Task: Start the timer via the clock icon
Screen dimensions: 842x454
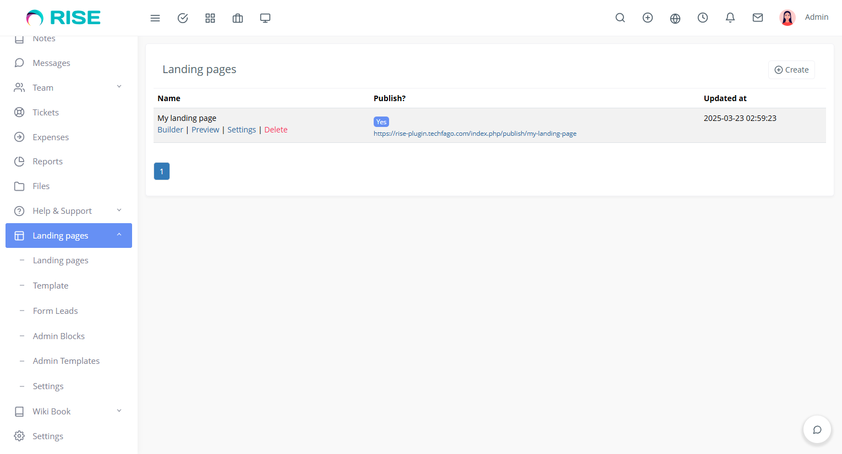Action: click(702, 18)
